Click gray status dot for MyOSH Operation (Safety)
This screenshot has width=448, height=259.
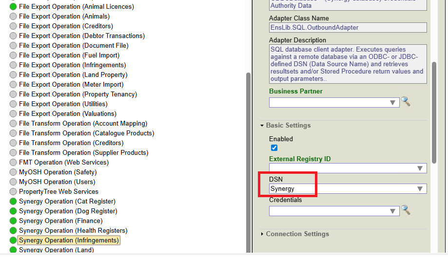click(x=13, y=172)
